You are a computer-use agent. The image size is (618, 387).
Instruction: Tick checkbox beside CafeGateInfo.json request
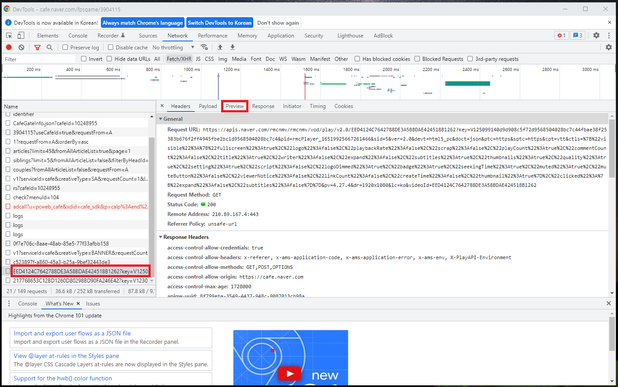click(8, 123)
